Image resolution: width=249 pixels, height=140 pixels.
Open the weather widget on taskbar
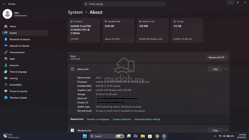click(11, 136)
